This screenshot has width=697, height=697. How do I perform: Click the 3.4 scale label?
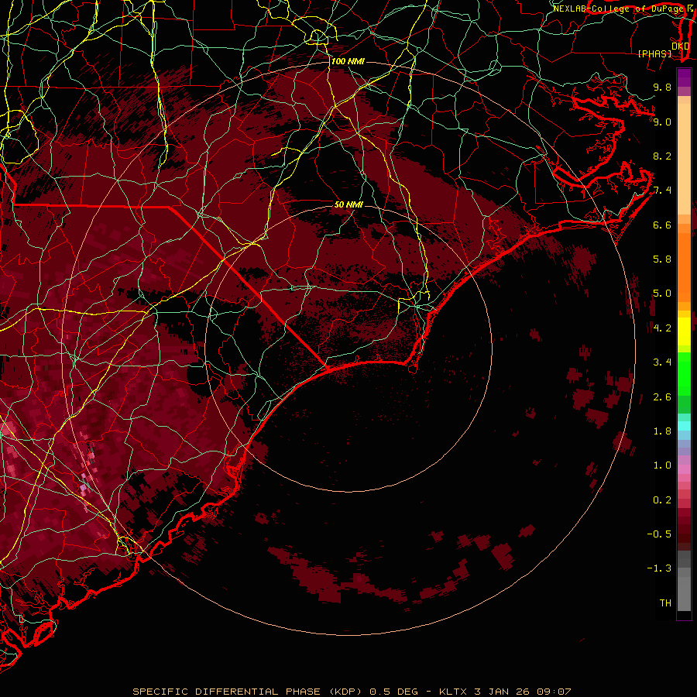pos(662,362)
